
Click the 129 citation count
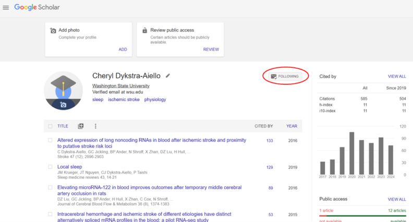[270, 167]
